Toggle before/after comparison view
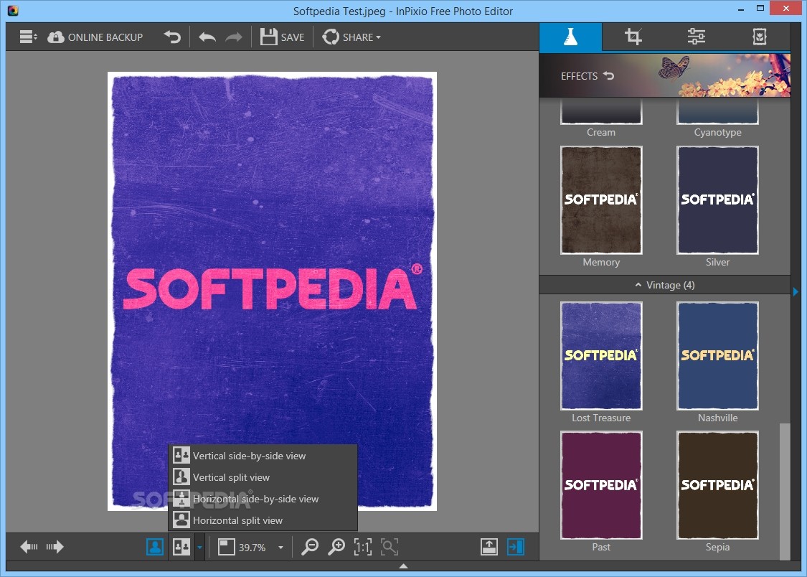807x577 pixels. click(181, 547)
